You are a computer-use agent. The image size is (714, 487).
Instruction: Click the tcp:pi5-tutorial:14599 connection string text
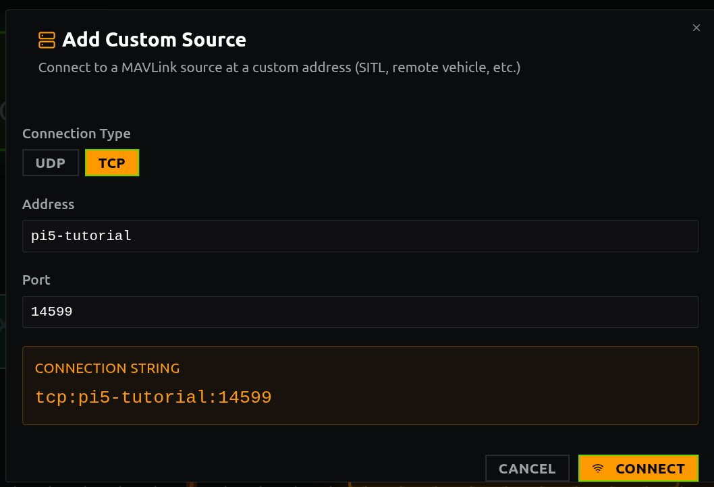pyautogui.click(x=153, y=397)
